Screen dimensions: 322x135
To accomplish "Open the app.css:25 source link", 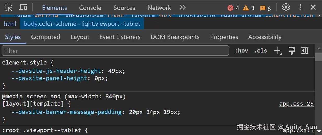I will pyautogui.click(x=296, y=104).
